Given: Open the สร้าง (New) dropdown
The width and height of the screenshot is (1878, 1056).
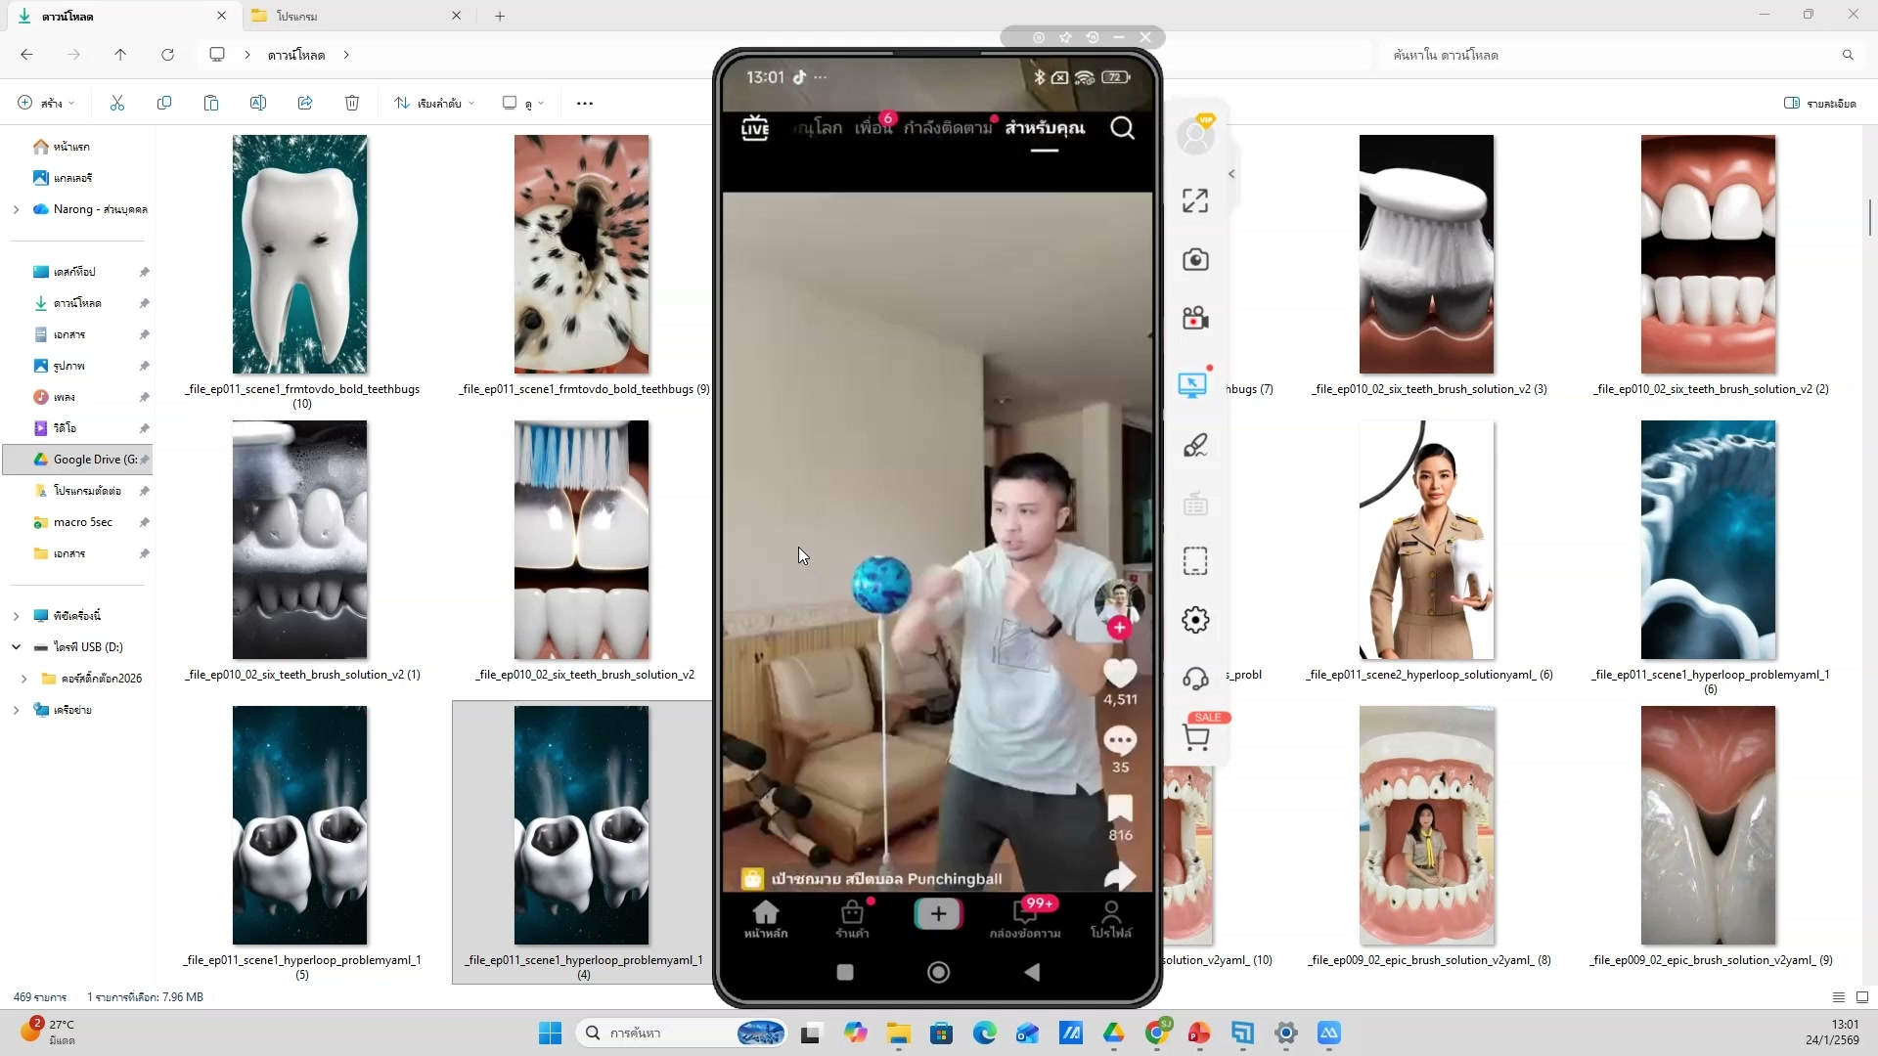Looking at the screenshot, I should pos(44,103).
